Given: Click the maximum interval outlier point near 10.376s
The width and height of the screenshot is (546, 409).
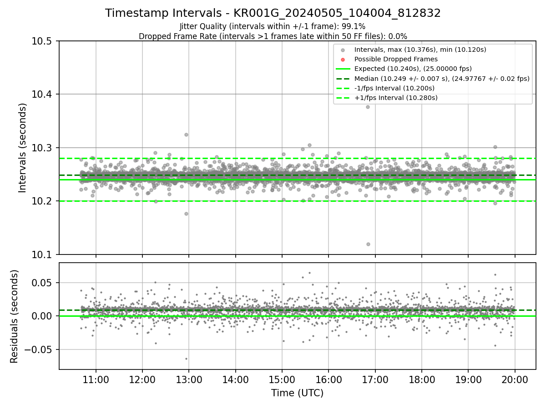Looking at the screenshot, I should pyautogui.click(x=368, y=107).
